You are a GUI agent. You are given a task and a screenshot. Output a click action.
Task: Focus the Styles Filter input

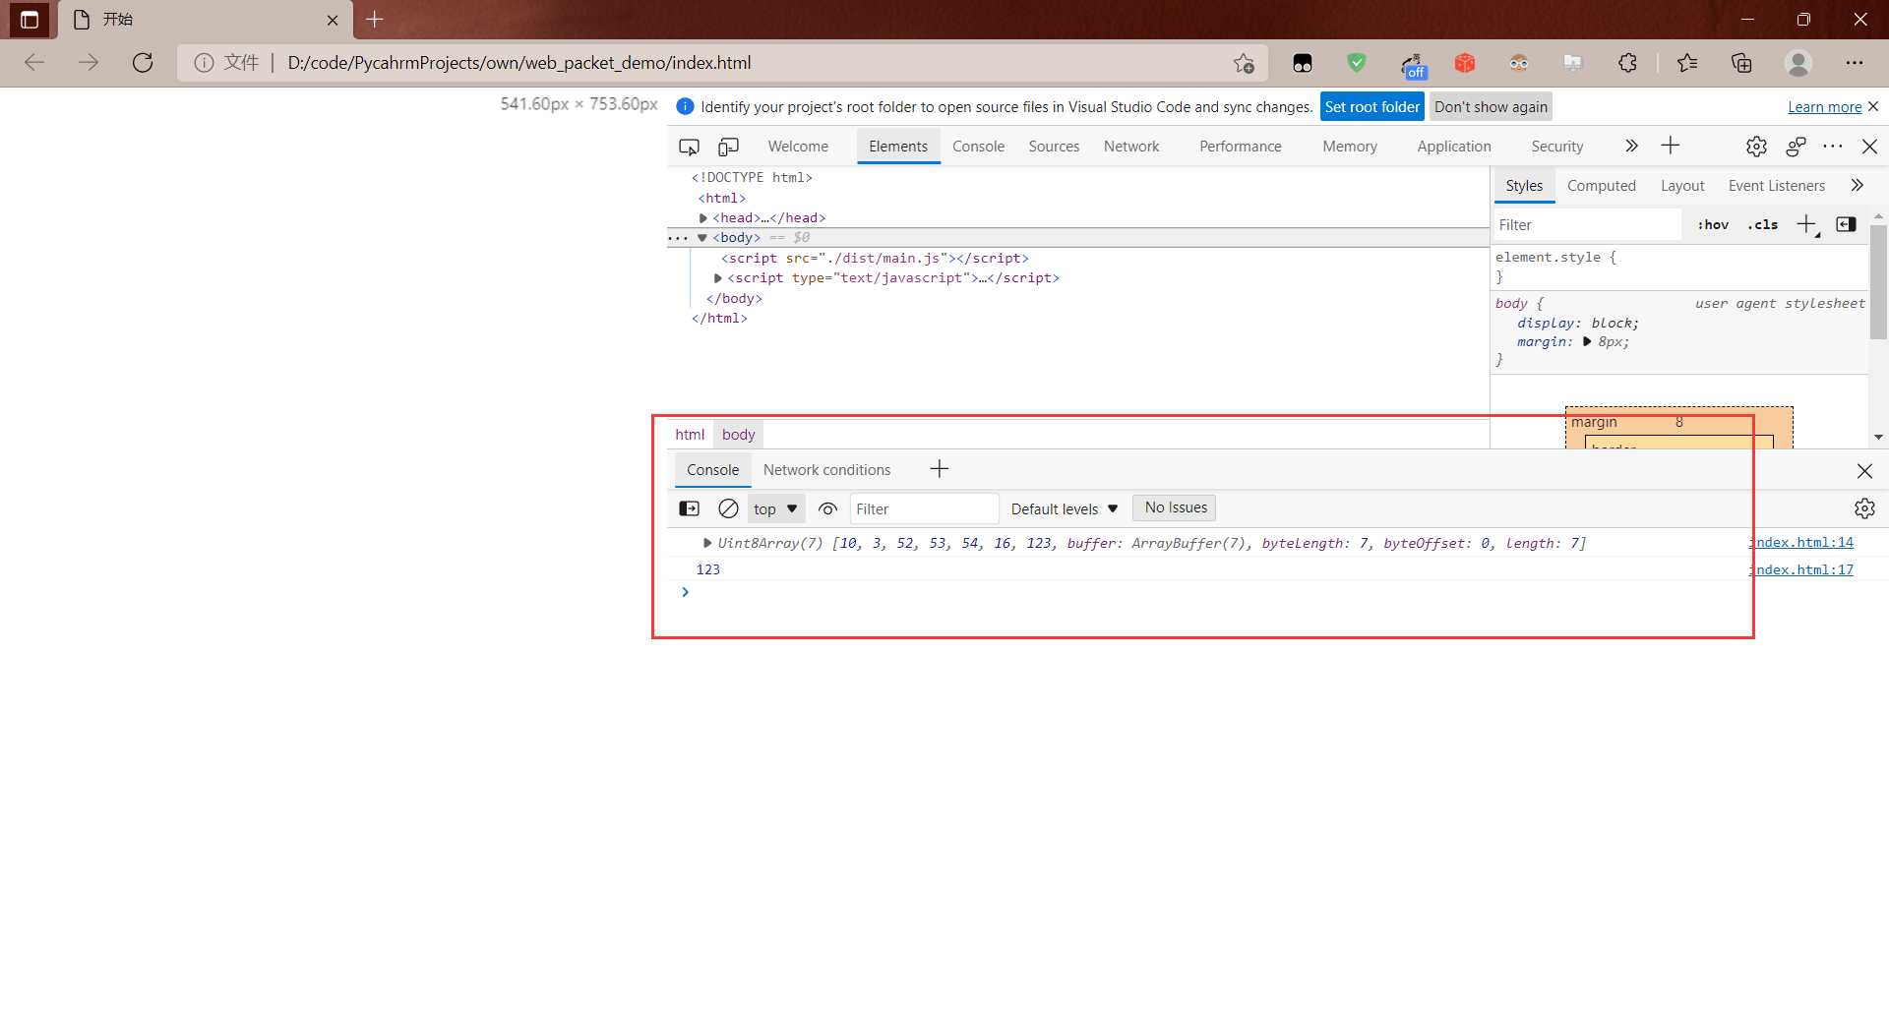pos(1587,225)
